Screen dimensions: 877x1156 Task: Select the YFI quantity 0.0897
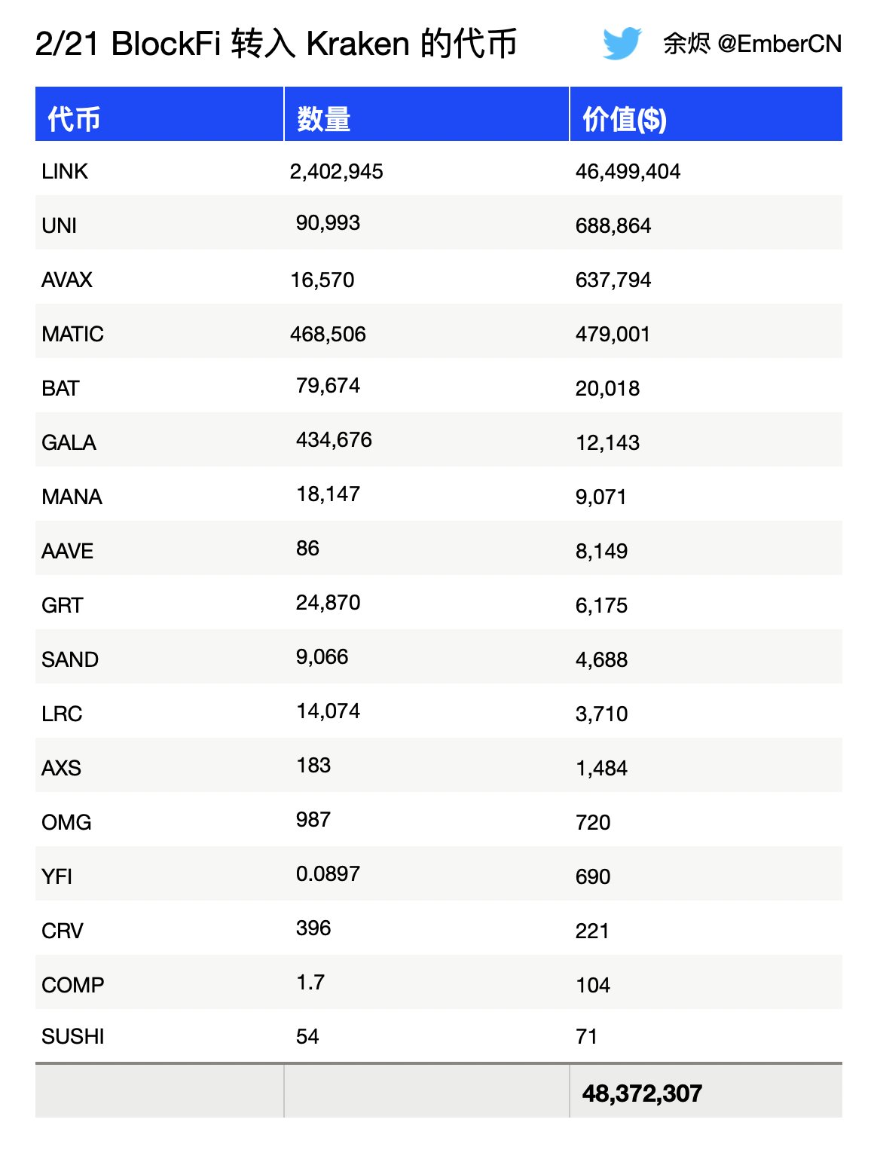(328, 874)
